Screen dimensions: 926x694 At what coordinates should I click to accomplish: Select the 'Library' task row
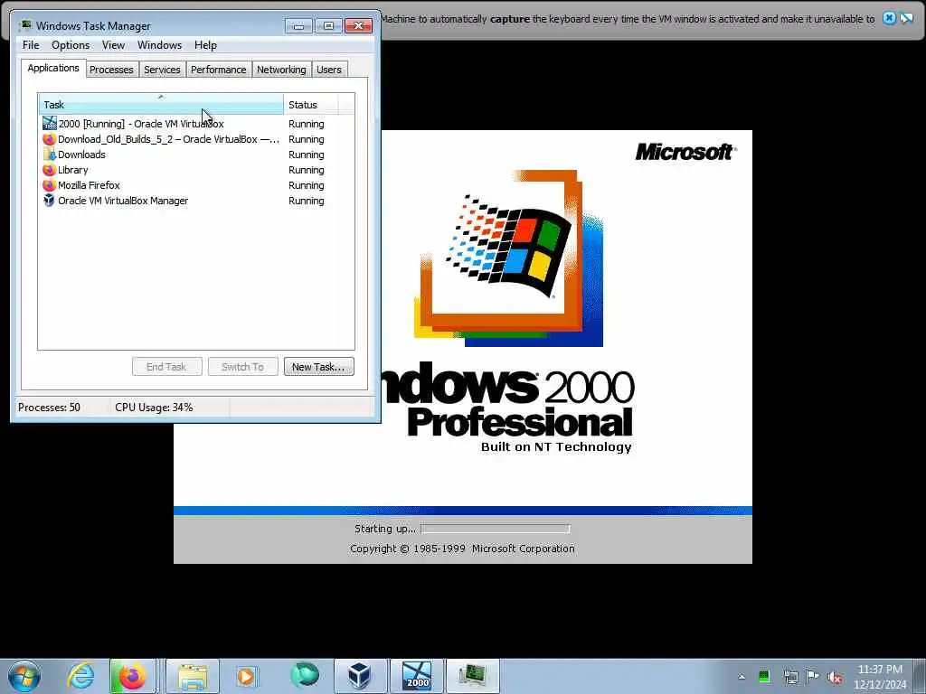pyautogui.click(x=196, y=170)
